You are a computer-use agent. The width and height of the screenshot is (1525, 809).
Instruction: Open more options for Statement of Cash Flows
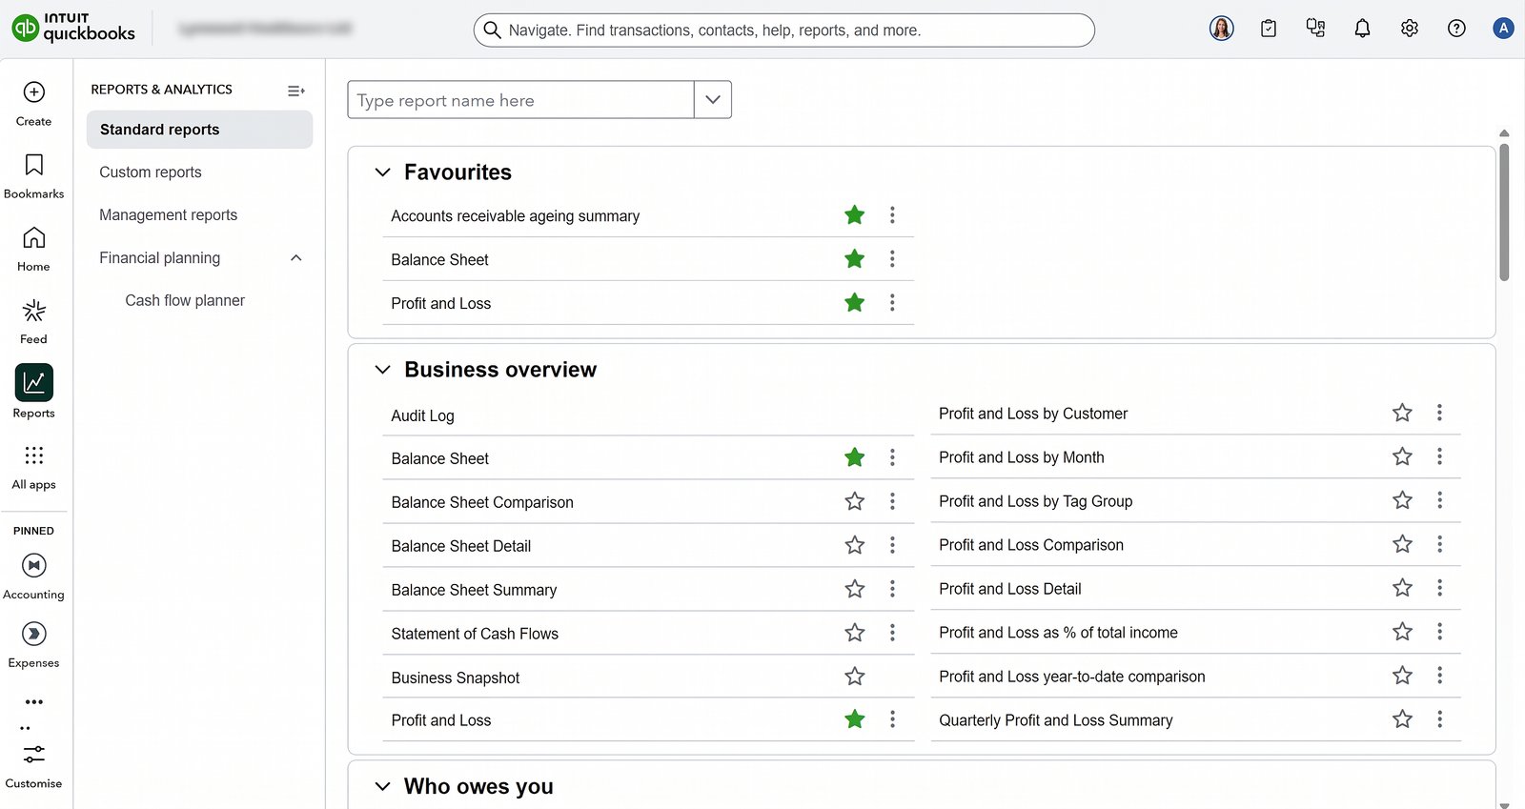(x=892, y=633)
